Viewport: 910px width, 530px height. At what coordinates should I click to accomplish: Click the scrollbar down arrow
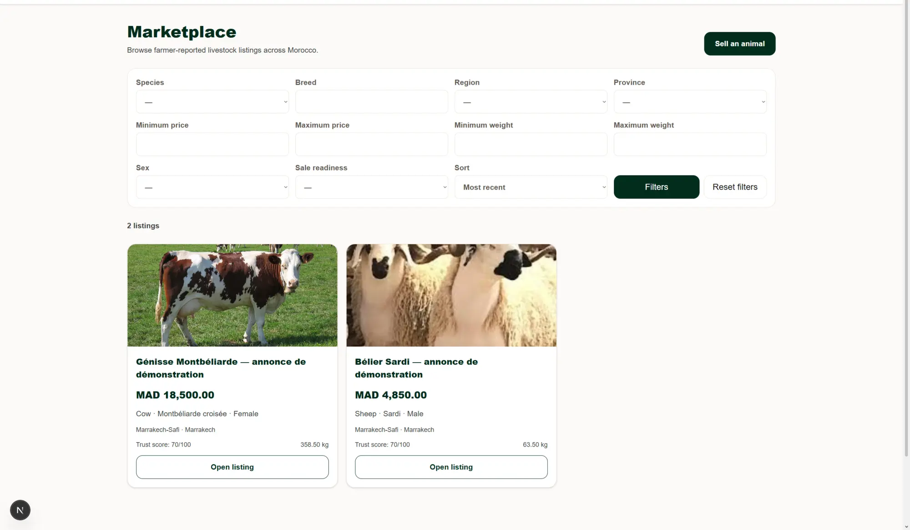(x=906, y=526)
